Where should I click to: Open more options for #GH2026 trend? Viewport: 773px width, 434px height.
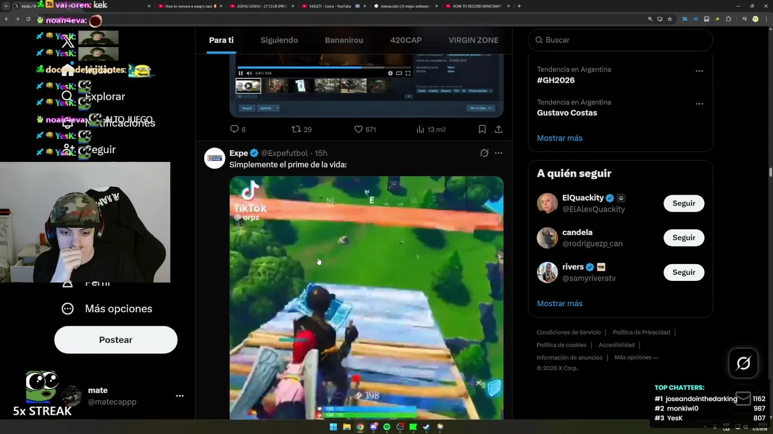tap(699, 71)
